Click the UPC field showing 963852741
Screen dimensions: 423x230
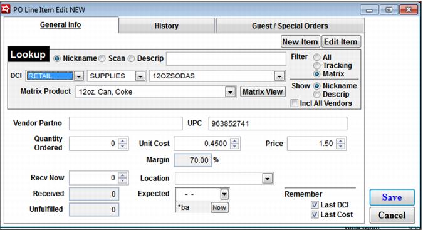278,123
